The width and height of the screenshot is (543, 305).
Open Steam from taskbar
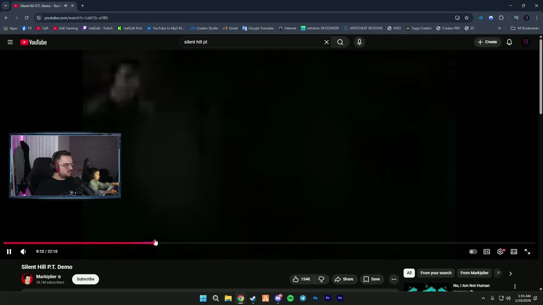pos(253,298)
